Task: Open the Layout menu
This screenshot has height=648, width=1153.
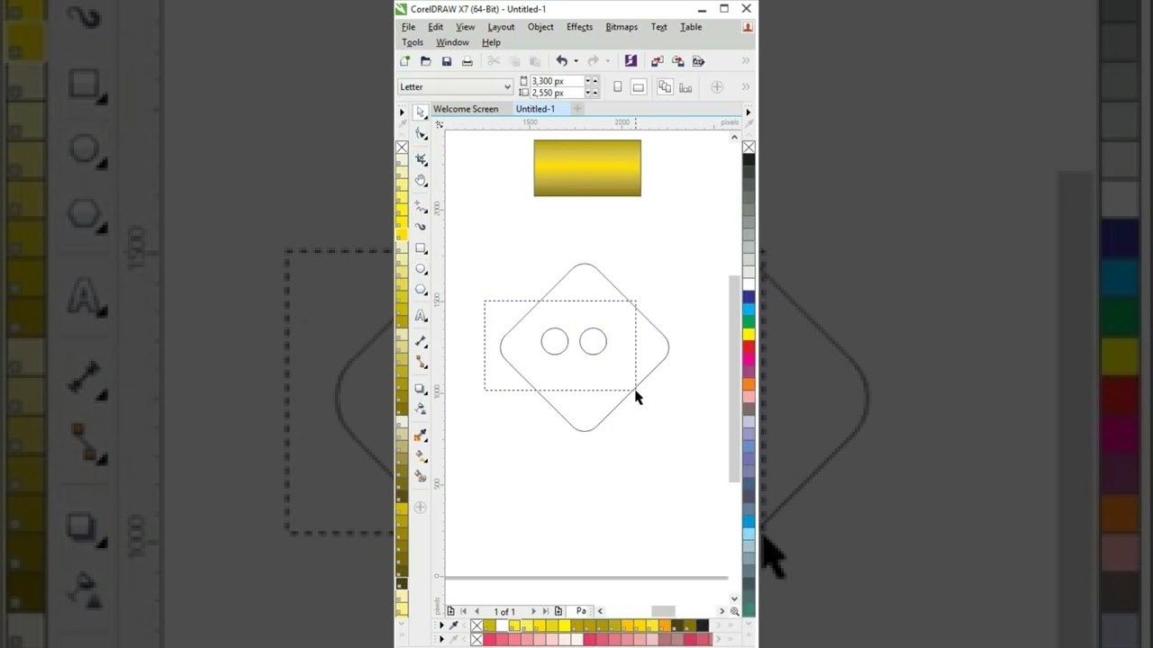Action: click(501, 27)
